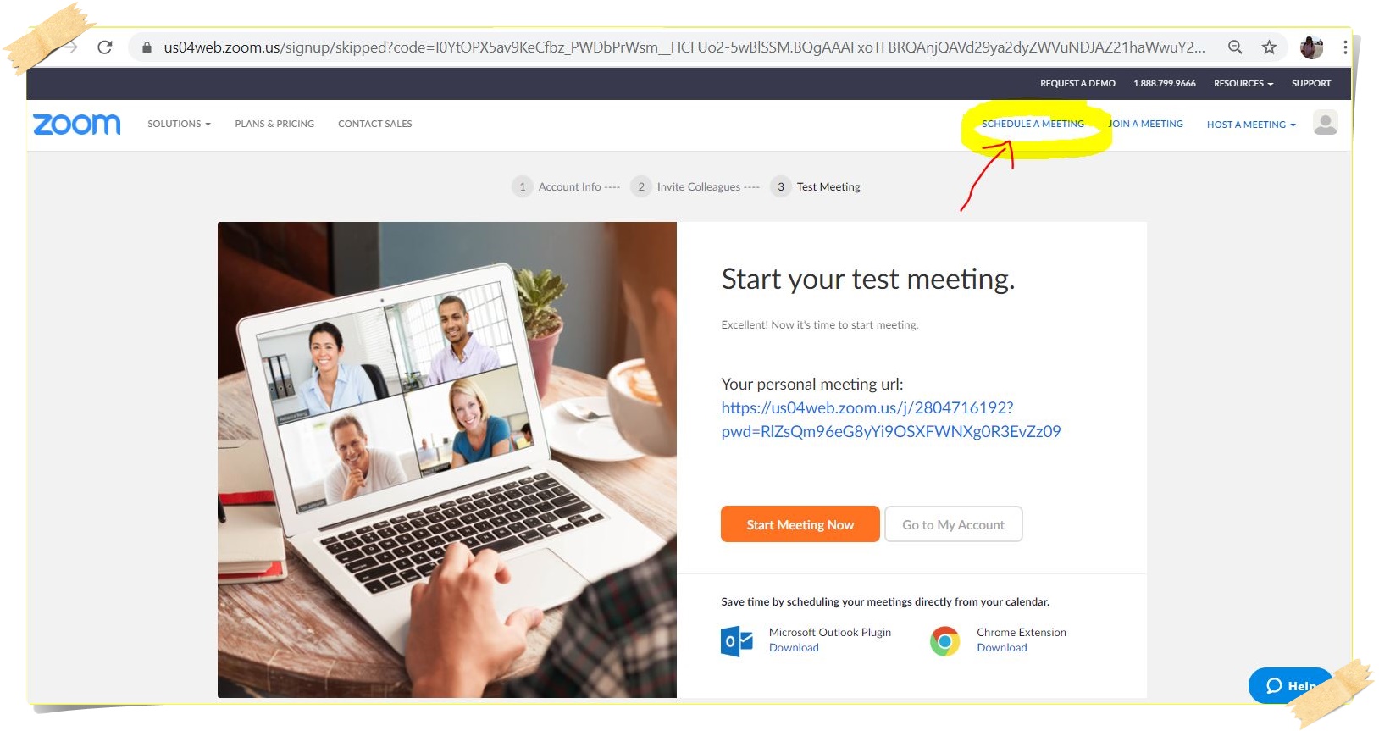Download the Chrome Extension
The image size is (1379, 731).
pyautogui.click(x=1001, y=648)
